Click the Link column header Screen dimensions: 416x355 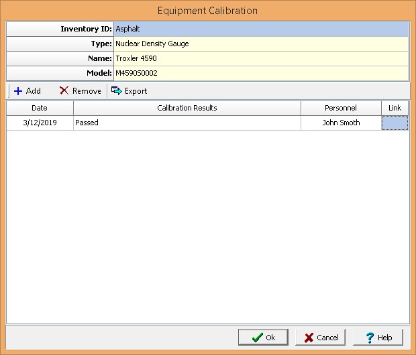pyautogui.click(x=395, y=108)
